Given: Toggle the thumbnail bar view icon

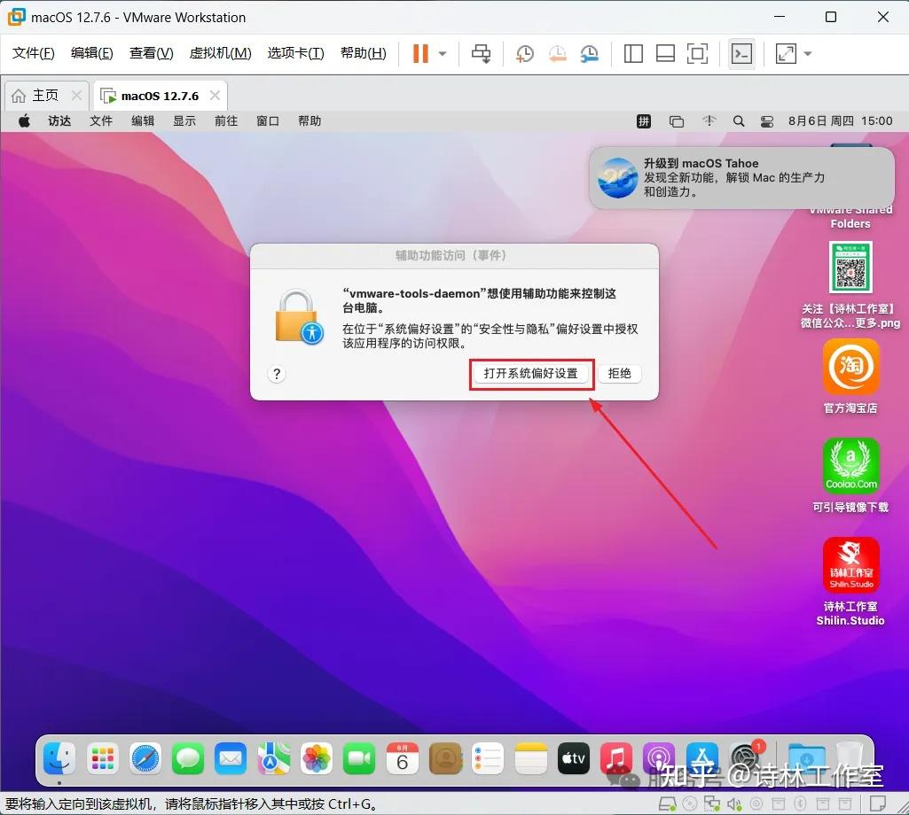Looking at the screenshot, I should [665, 54].
